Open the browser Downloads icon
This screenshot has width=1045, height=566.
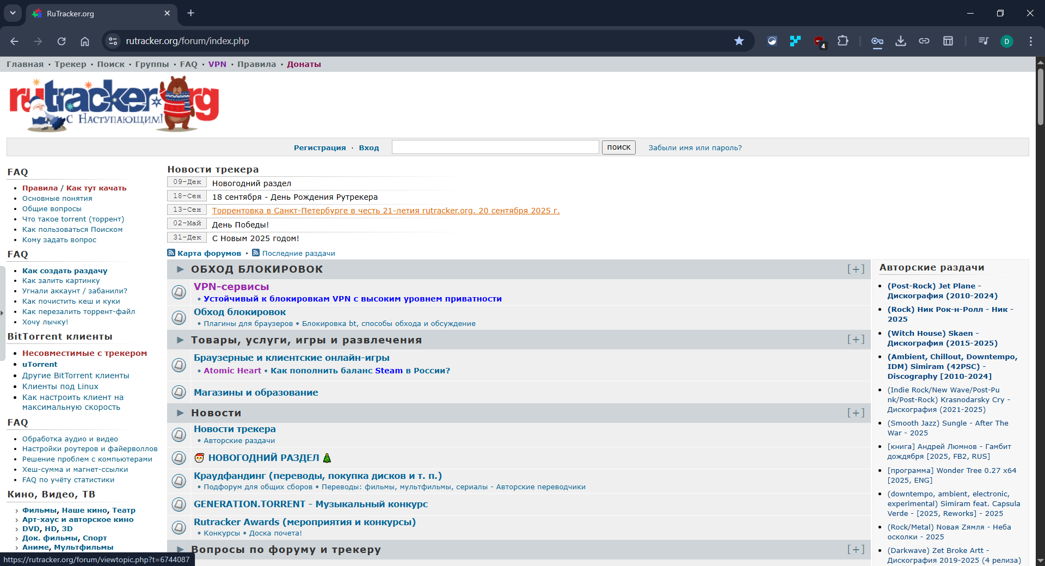tap(901, 41)
